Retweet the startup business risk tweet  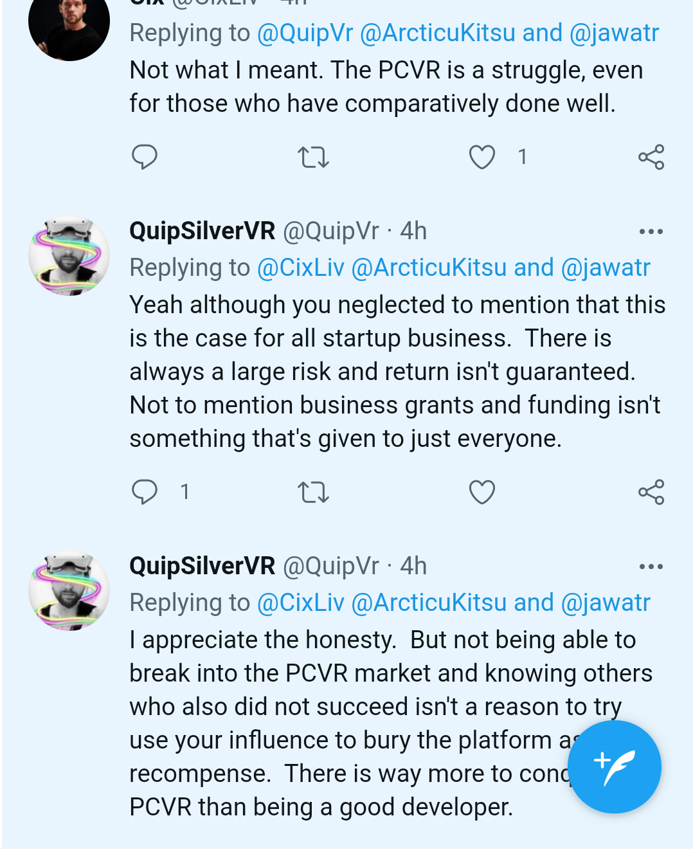314,492
